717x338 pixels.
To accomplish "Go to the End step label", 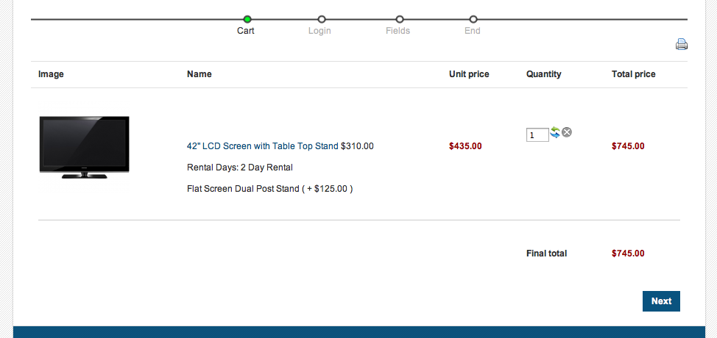I will tap(473, 31).
